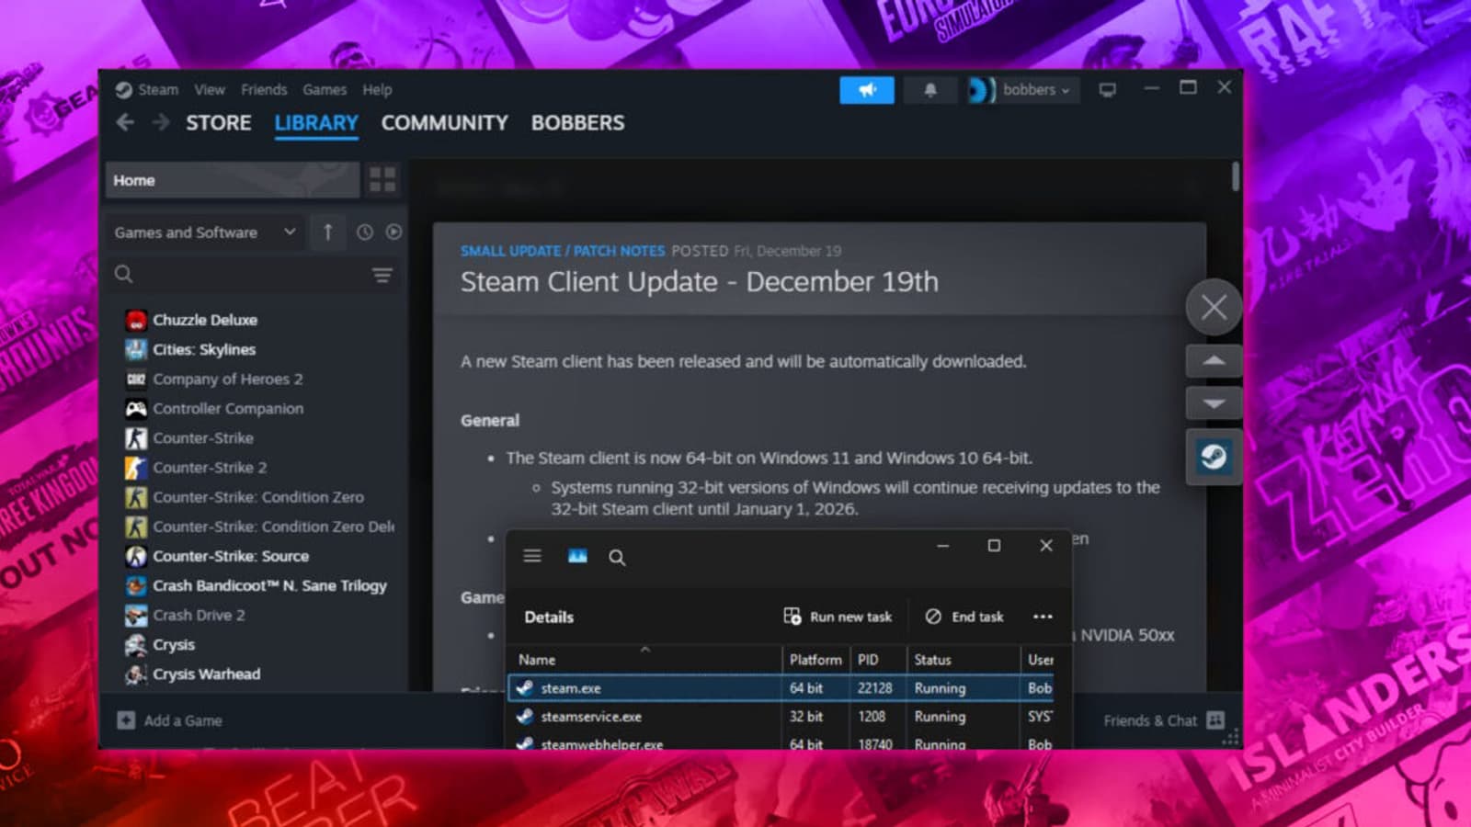The width and height of the screenshot is (1471, 827).
Task: Open the bobbers account dropdown
Action: 1036,90
